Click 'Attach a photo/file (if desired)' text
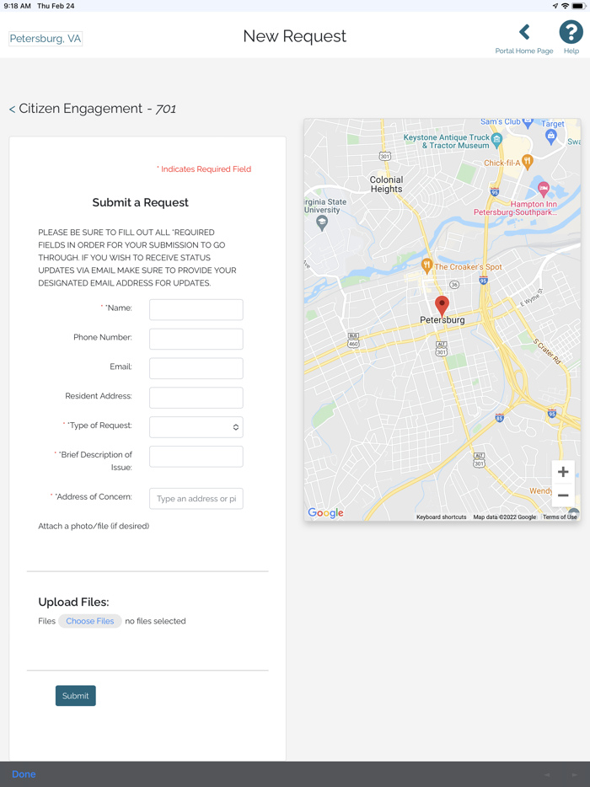The height and width of the screenshot is (787, 590). (94, 526)
